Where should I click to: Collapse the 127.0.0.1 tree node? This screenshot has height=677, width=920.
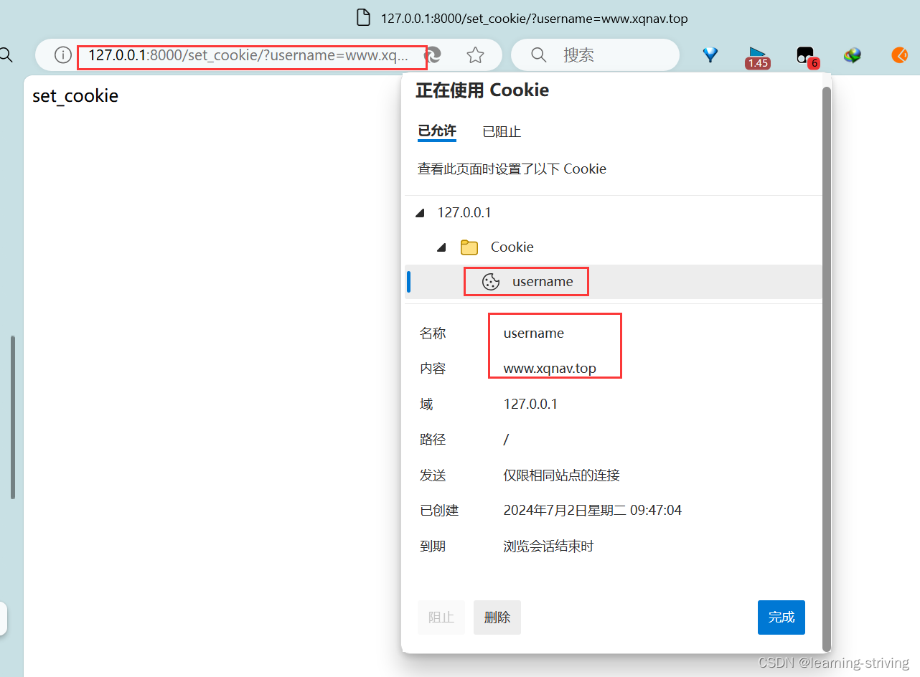point(419,212)
